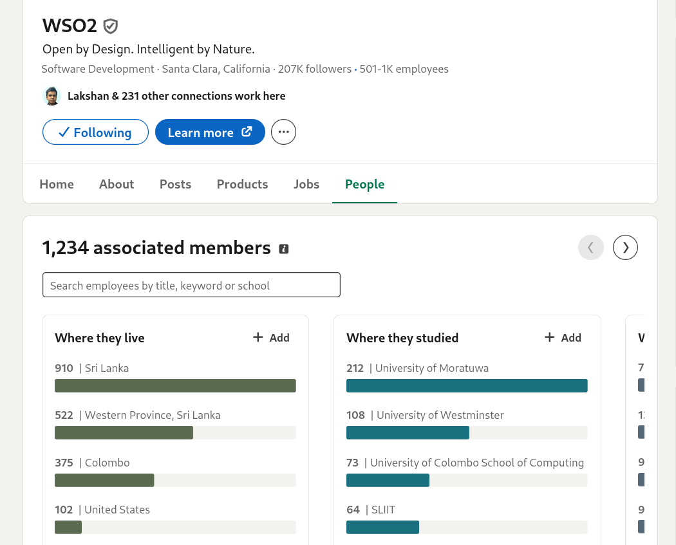Select the Colombo bar
This screenshot has height=545, width=676.
pyautogui.click(x=176, y=481)
